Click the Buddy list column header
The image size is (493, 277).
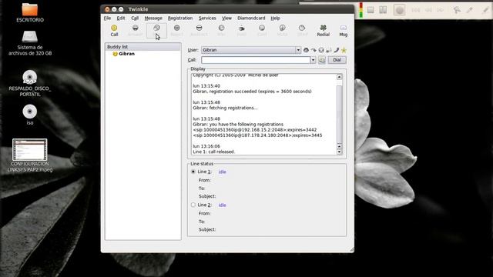pyautogui.click(x=143, y=47)
